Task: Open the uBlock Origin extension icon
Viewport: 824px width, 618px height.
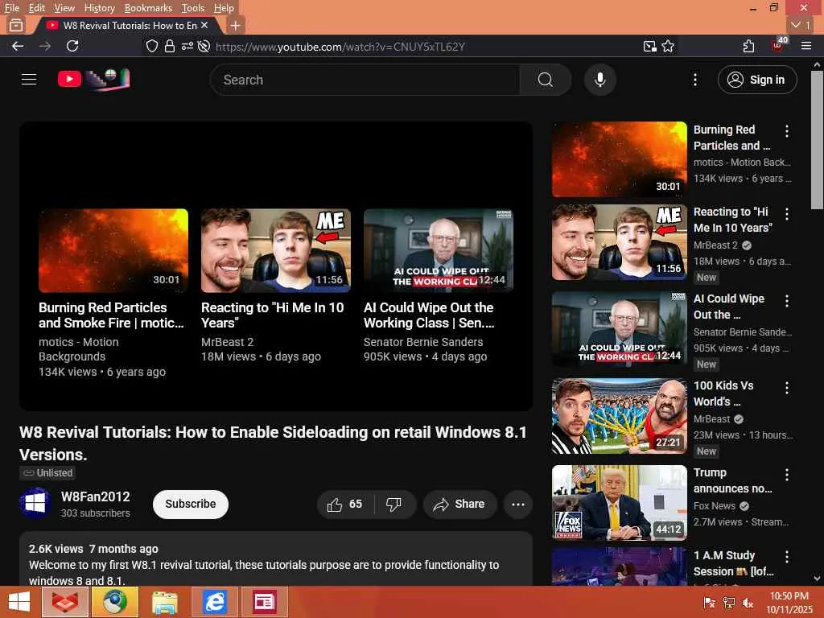Action: (x=778, y=45)
